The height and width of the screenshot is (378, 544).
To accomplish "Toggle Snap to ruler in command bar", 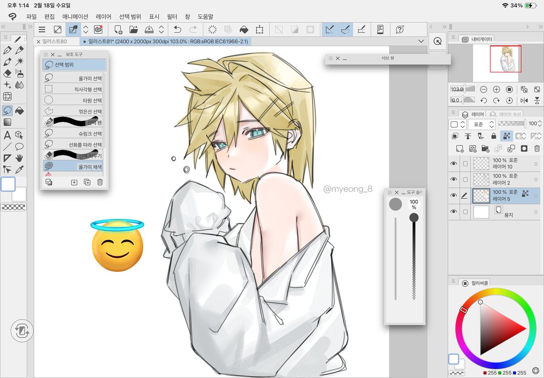I will click(x=330, y=29).
